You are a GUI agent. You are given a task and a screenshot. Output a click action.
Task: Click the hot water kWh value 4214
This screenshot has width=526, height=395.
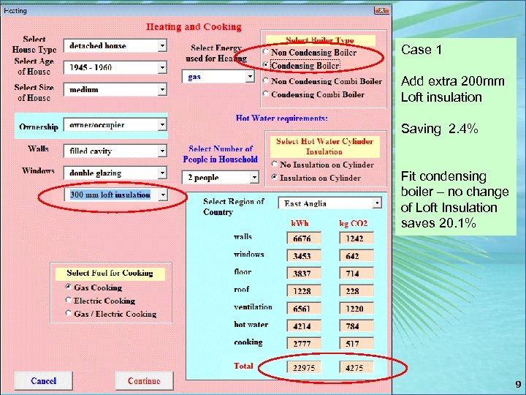point(304,326)
